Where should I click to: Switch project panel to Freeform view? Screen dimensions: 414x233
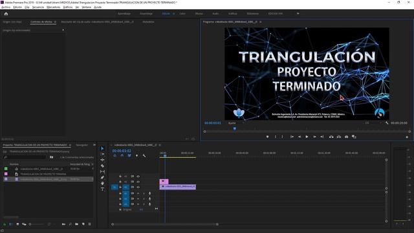24,225
